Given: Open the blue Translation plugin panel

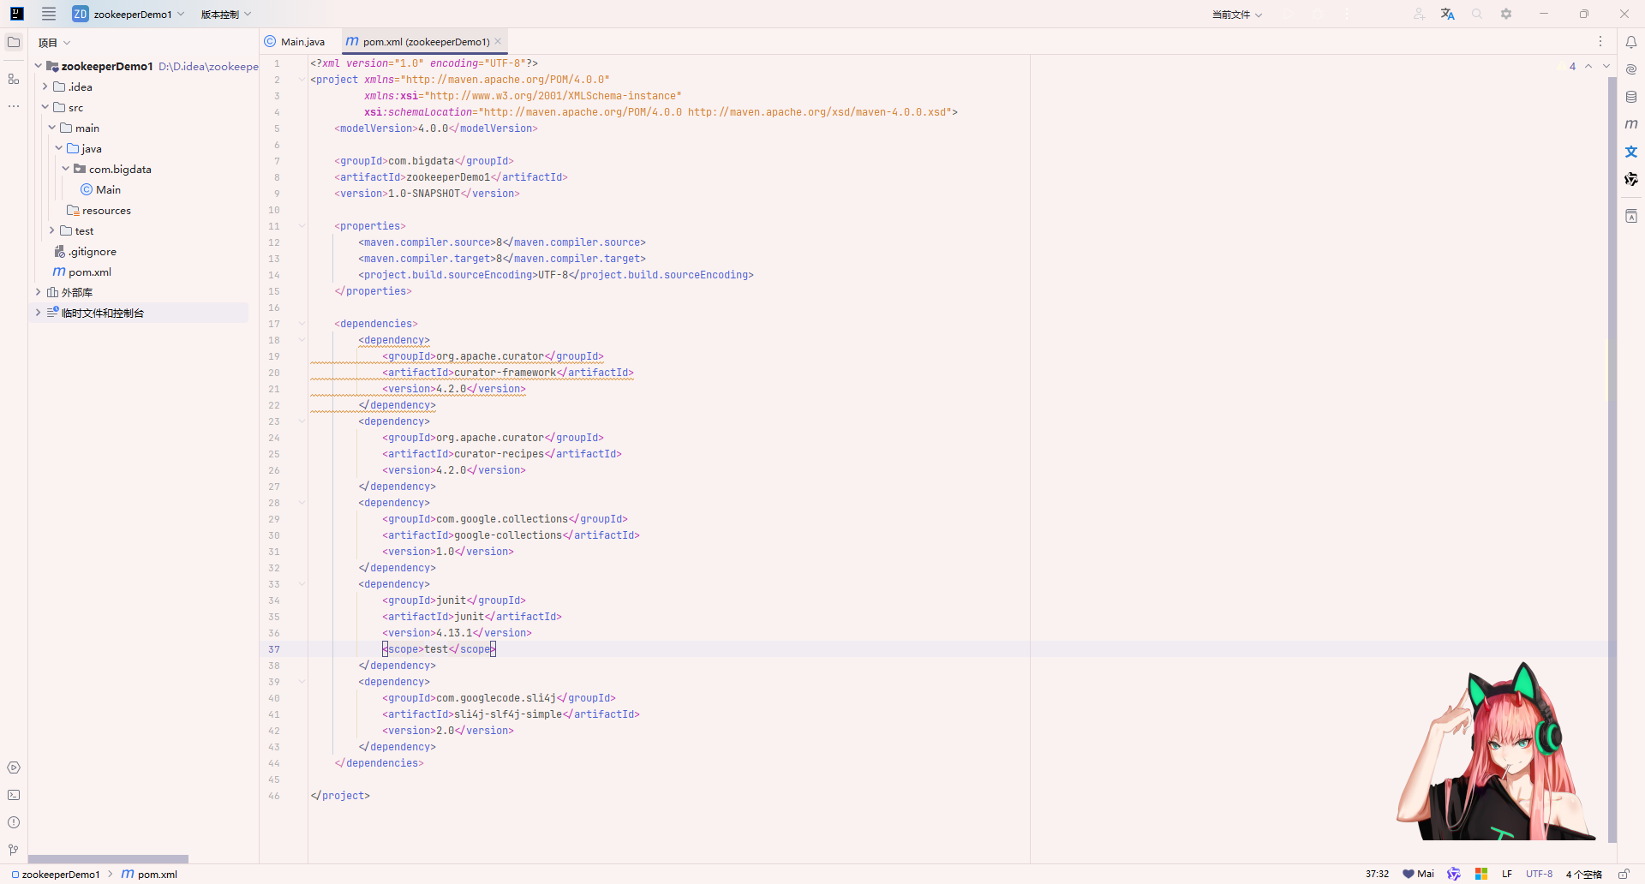Looking at the screenshot, I should coord(1631,152).
